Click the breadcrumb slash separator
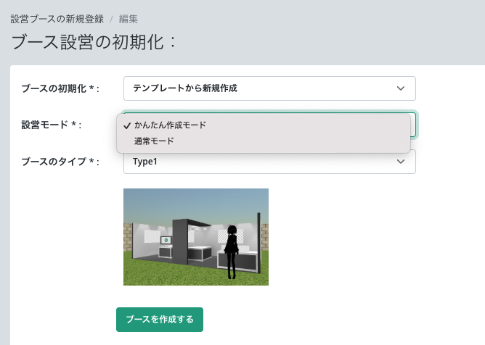Image resolution: width=485 pixels, height=345 pixels. coord(111,19)
